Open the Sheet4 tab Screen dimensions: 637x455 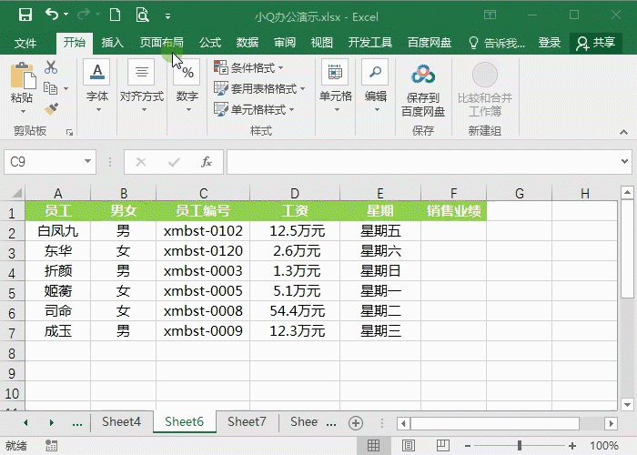pos(121,421)
